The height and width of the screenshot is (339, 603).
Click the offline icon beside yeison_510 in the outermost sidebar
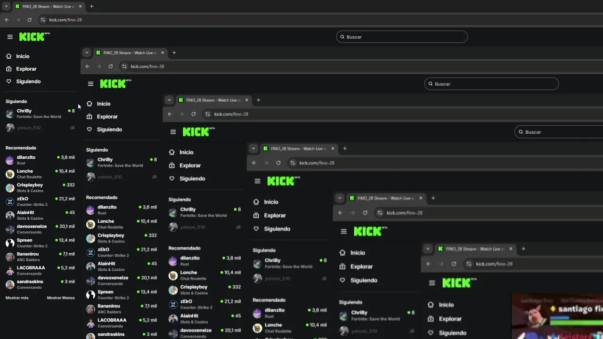coord(72,128)
